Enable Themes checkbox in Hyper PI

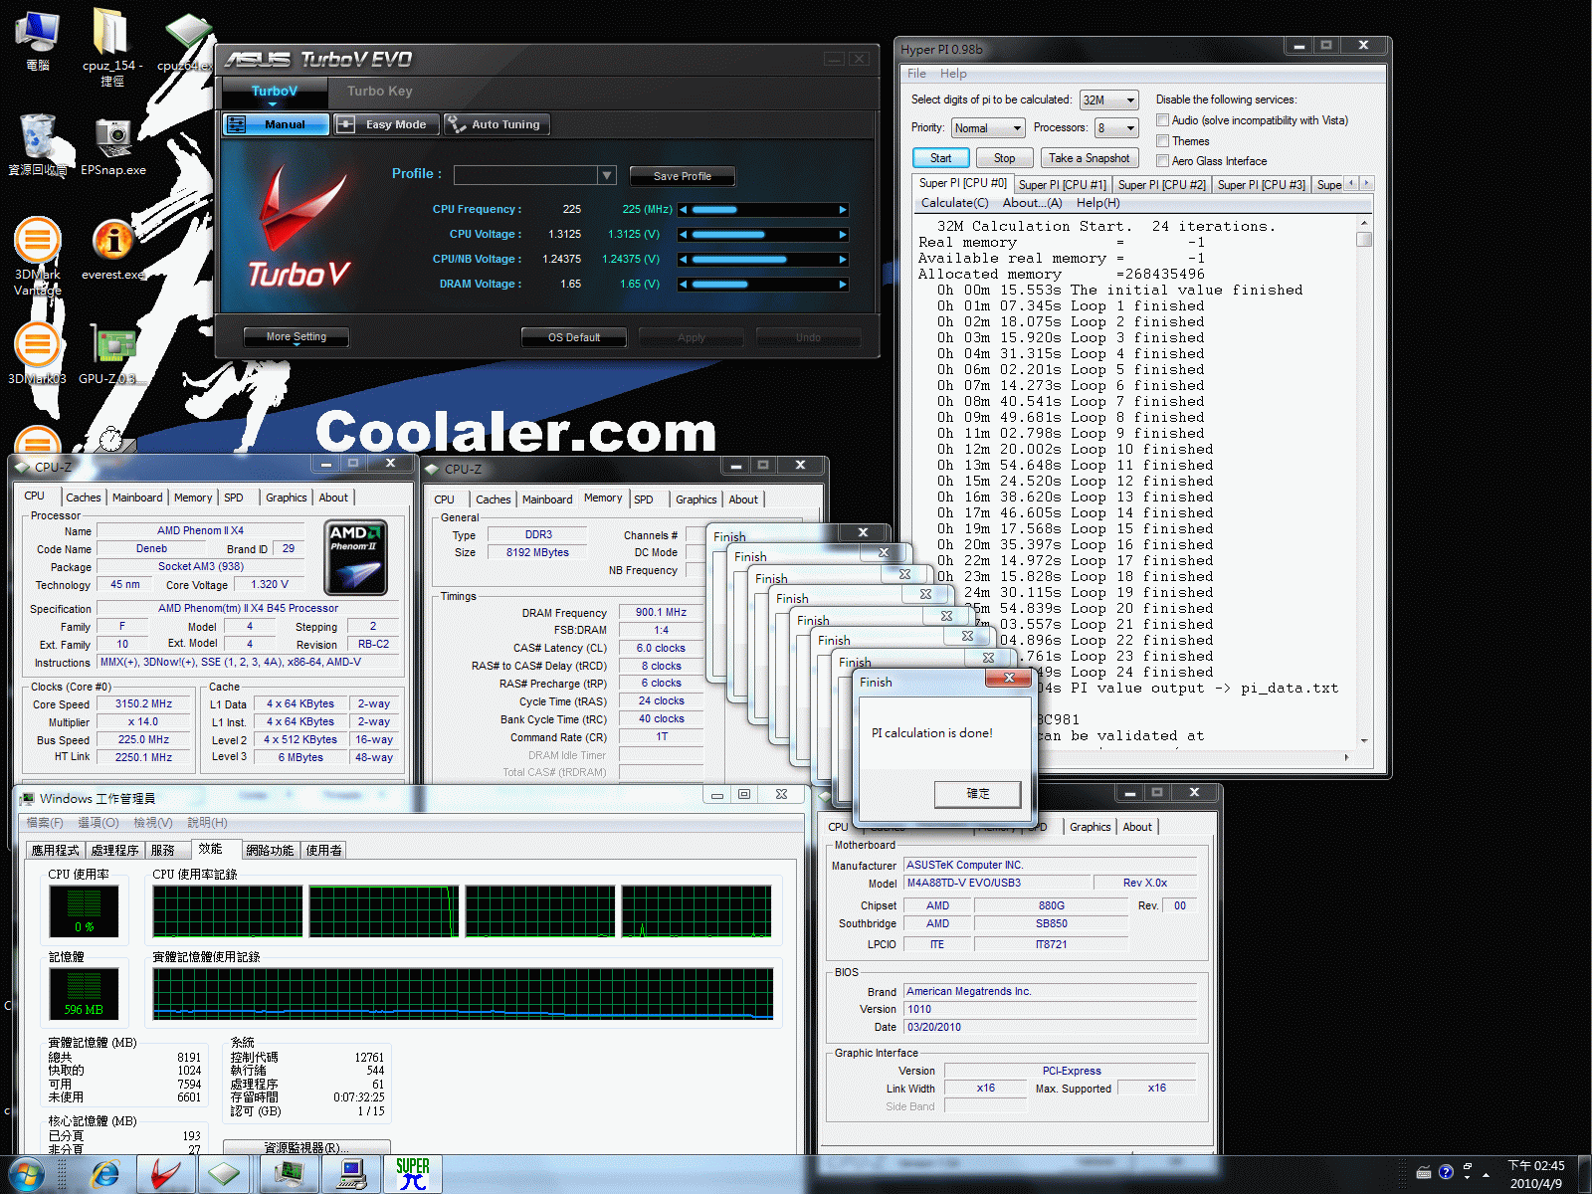coord(1162,141)
